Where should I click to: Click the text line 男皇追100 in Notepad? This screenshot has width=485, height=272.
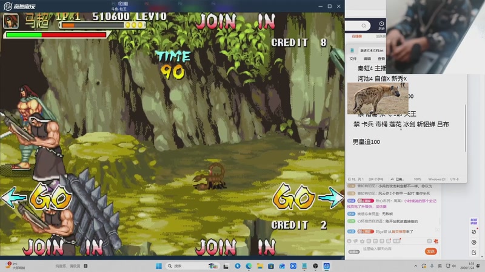click(x=366, y=142)
